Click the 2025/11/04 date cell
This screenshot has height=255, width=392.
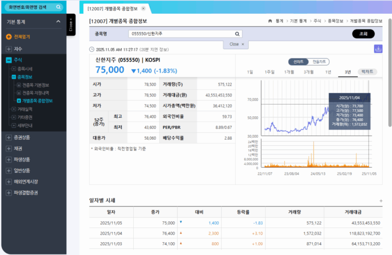[111, 234]
